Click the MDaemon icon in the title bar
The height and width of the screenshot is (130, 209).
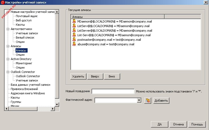click(x=3, y=2)
